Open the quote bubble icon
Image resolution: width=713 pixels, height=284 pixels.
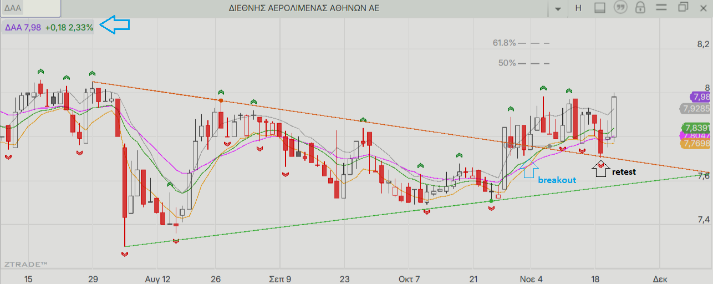coord(621,8)
